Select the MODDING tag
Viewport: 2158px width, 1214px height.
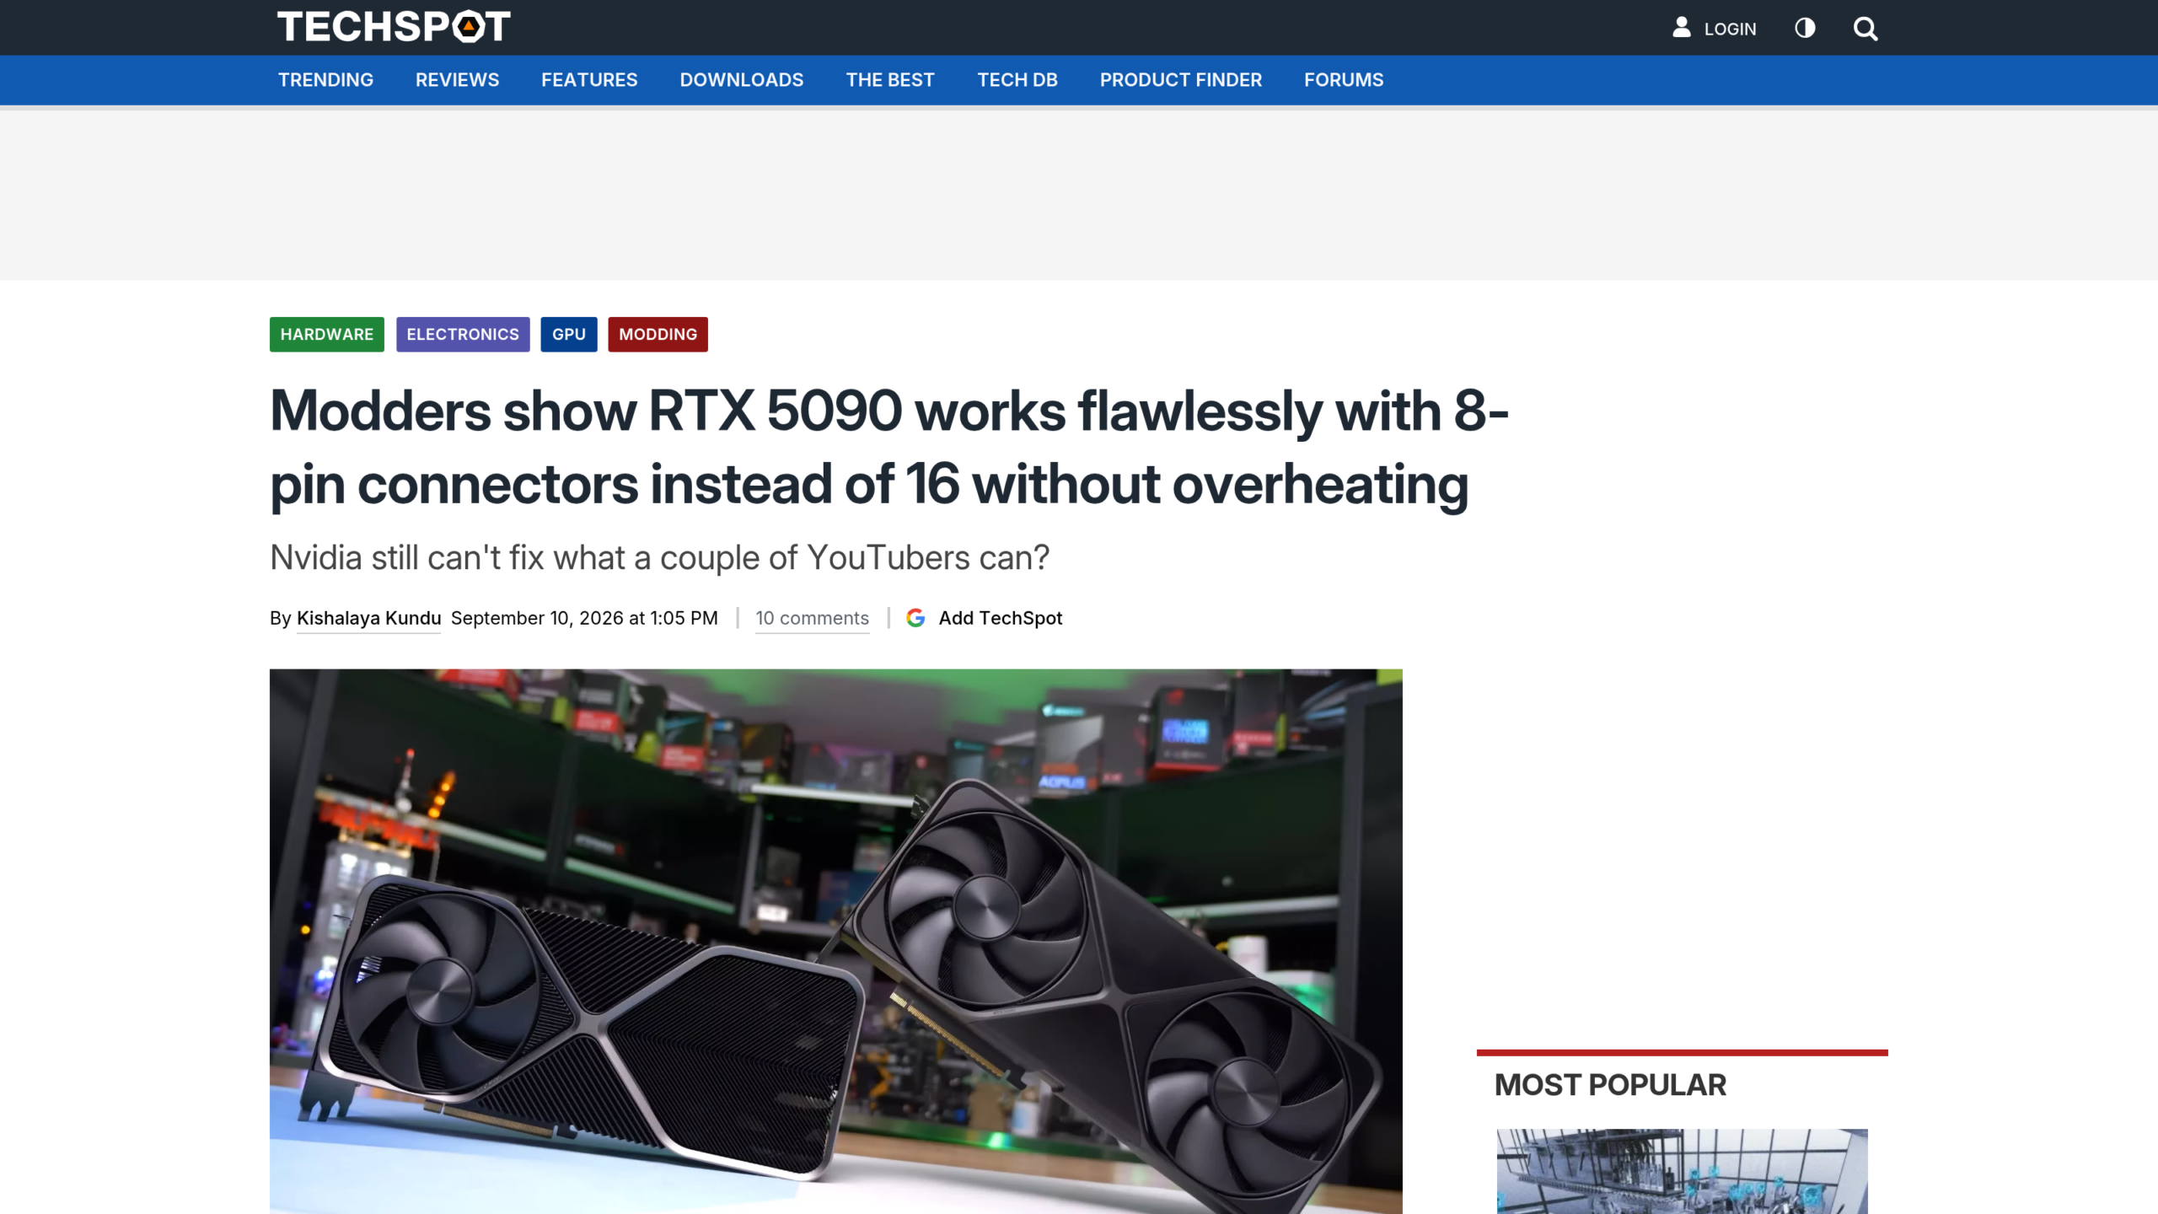coord(658,335)
